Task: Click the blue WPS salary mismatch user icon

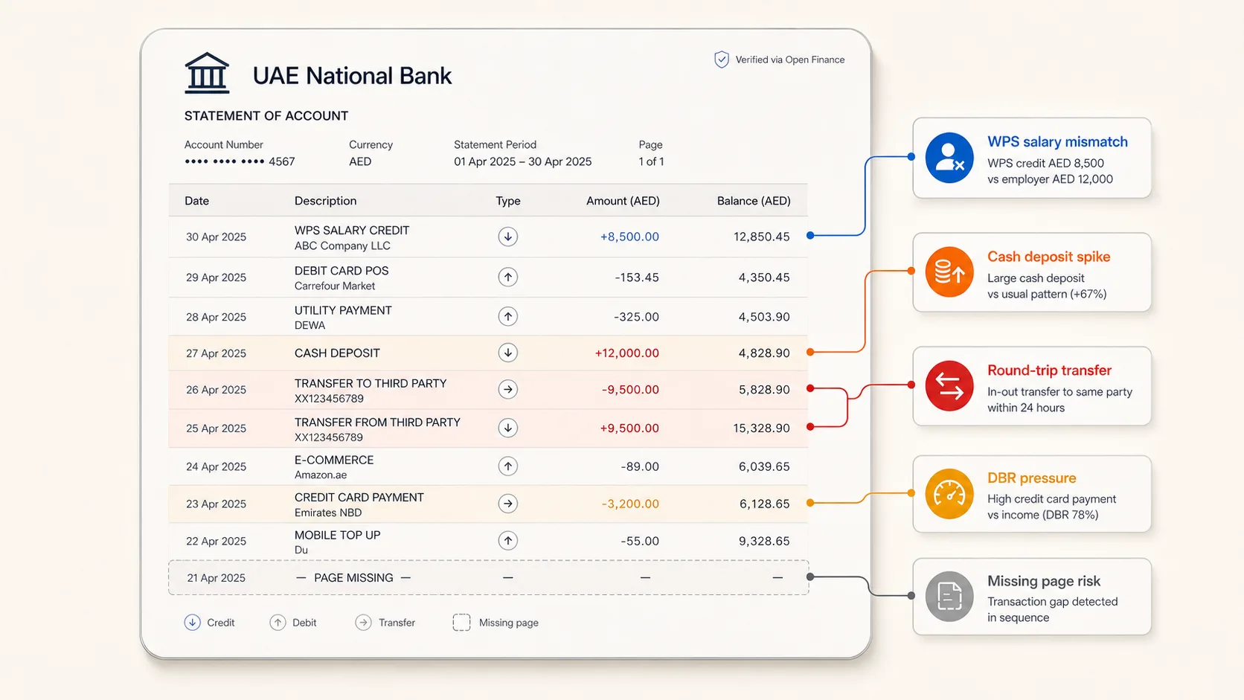Action: [x=949, y=158]
